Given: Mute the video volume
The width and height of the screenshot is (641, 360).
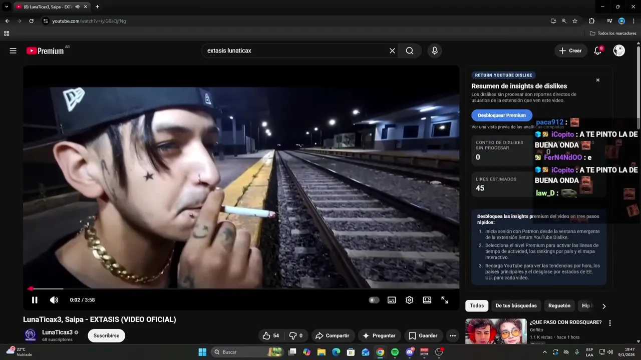Looking at the screenshot, I should coord(54,300).
